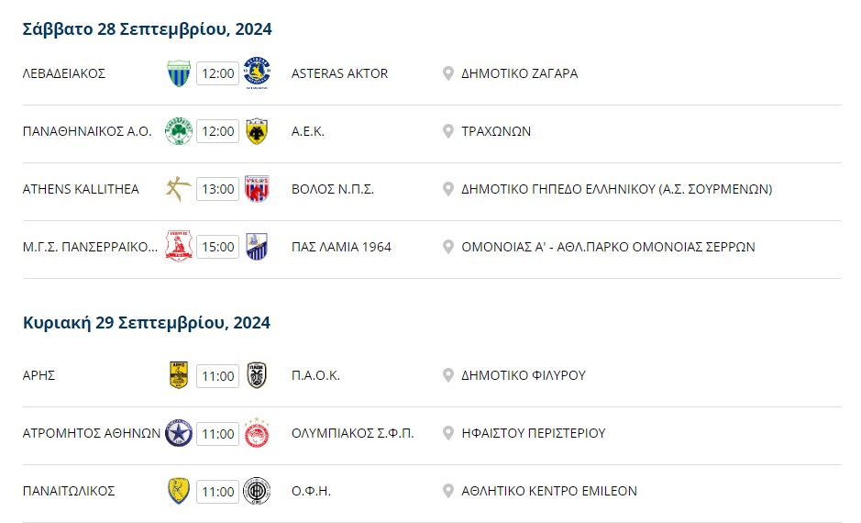This screenshot has width=861, height=523.
Task: Click the Volos NPS red-blue crest
Action: click(257, 189)
